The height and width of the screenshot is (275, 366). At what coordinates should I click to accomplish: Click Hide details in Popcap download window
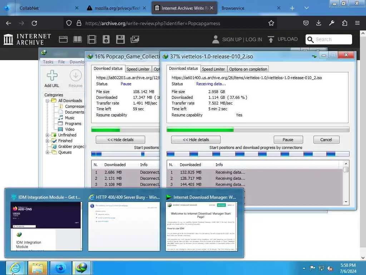pyautogui.click(x=120, y=140)
